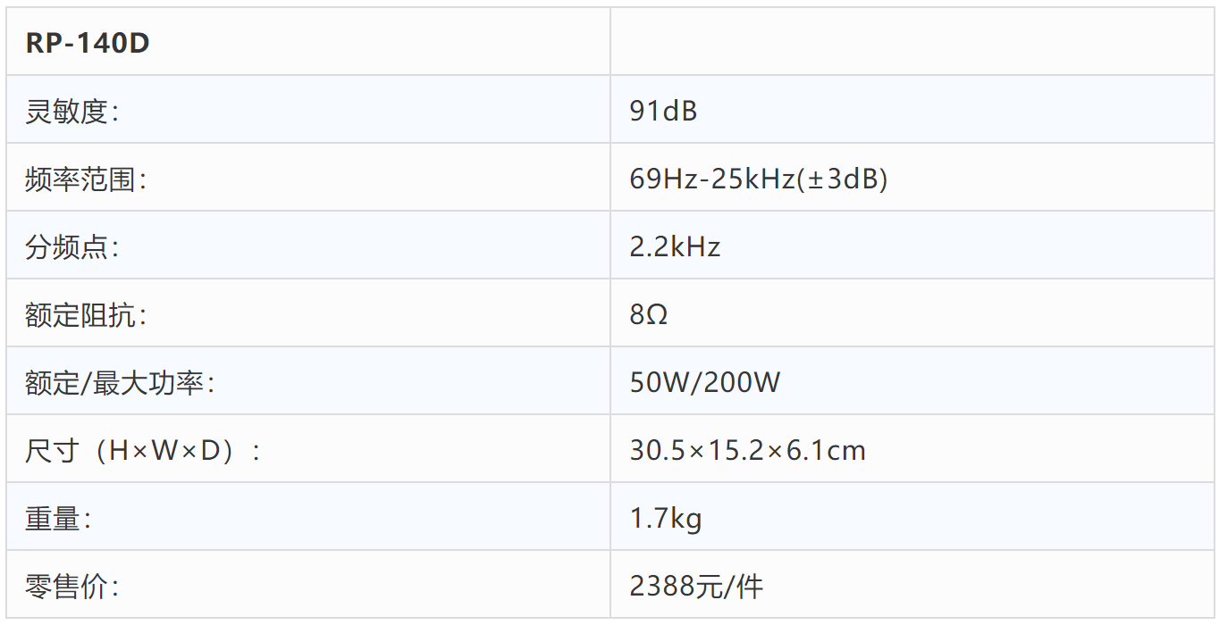This screenshot has height=625, width=1219.
Task: Click the 69Hz-25kHz(±3dB) value
Action: pos(759,179)
